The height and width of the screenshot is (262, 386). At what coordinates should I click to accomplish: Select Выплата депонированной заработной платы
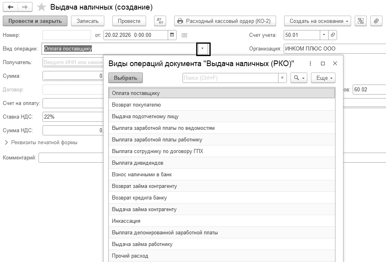click(222, 232)
